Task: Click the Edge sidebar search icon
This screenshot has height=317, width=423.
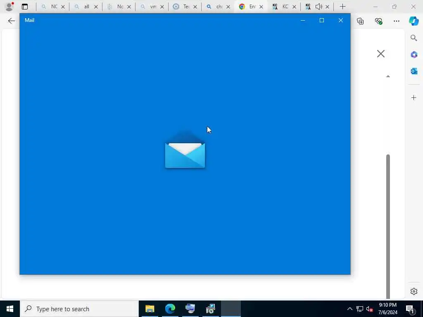Action: pos(414,38)
